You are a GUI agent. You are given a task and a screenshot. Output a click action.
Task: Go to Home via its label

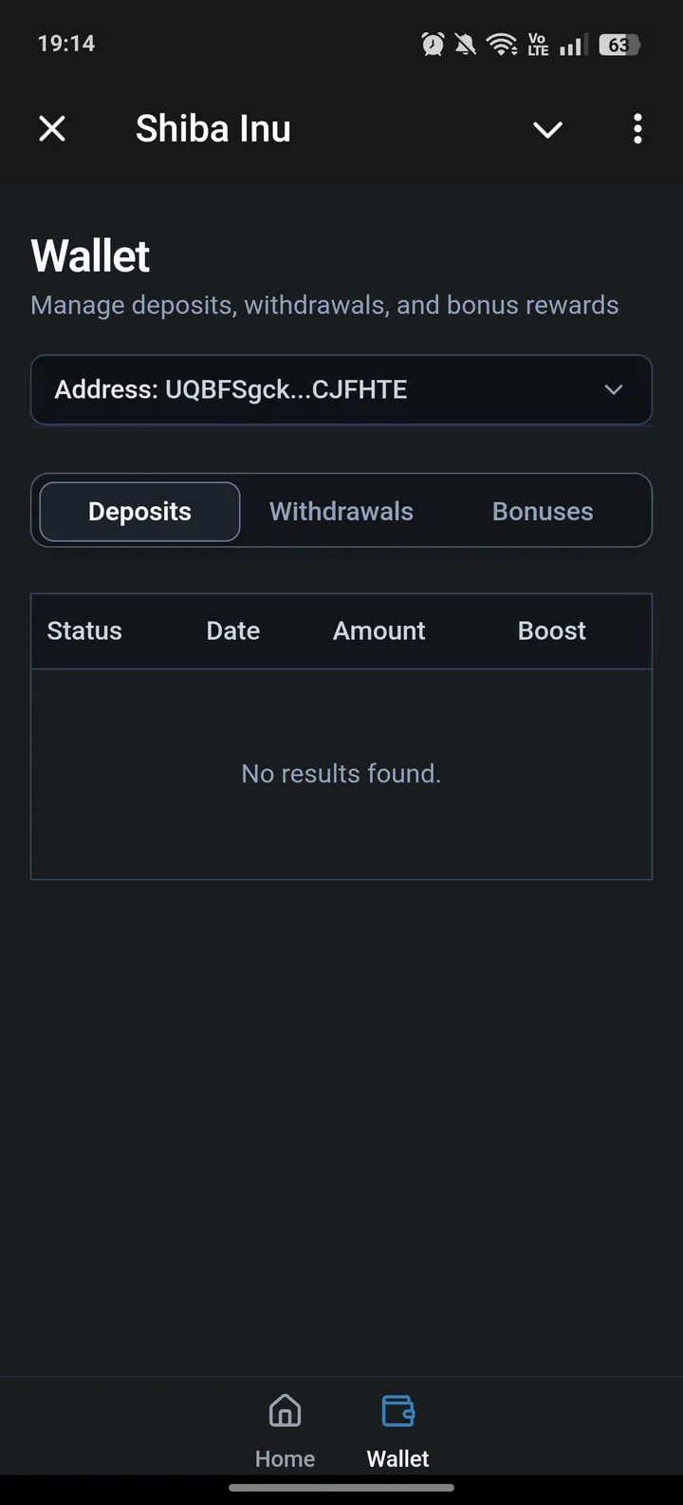pyautogui.click(x=285, y=1458)
